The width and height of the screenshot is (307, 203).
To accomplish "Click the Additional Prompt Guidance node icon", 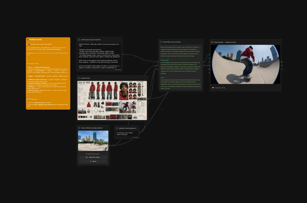I will tap(117, 128).
